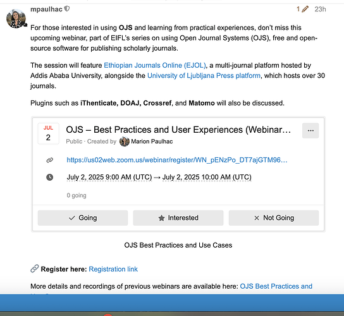This screenshot has width=344, height=316.
Task: Click the JUL 2 calendar date badge
Action: pyautogui.click(x=48, y=133)
